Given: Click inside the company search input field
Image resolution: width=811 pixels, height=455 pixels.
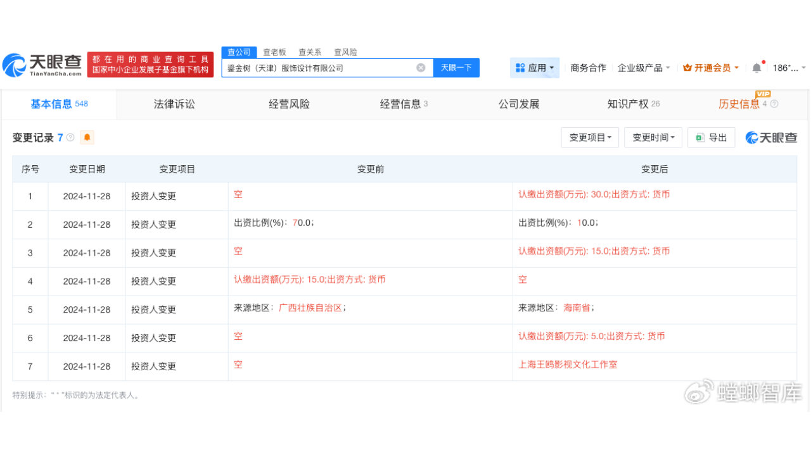Looking at the screenshot, I should 317,67.
